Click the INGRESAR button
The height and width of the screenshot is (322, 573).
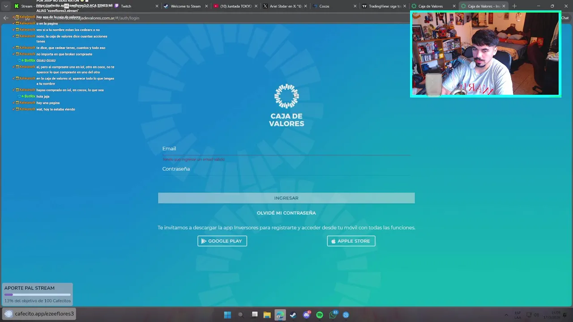pos(286,198)
